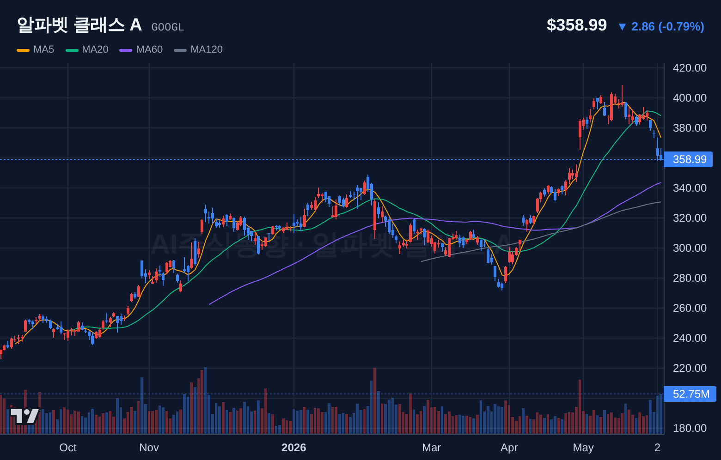Click the 240.00 price axis label
This screenshot has height=460, width=721.
coord(690,338)
